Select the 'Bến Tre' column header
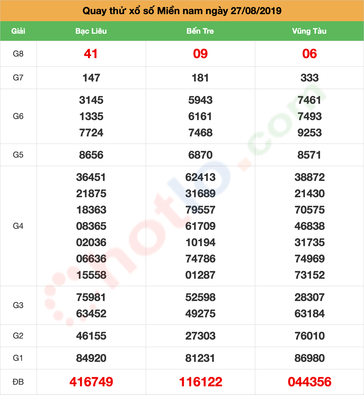The height and width of the screenshot is (395, 364). click(200, 31)
